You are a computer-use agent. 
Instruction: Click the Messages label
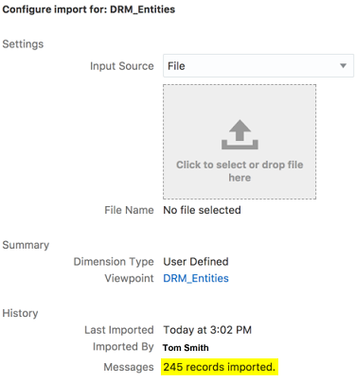(129, 367)
